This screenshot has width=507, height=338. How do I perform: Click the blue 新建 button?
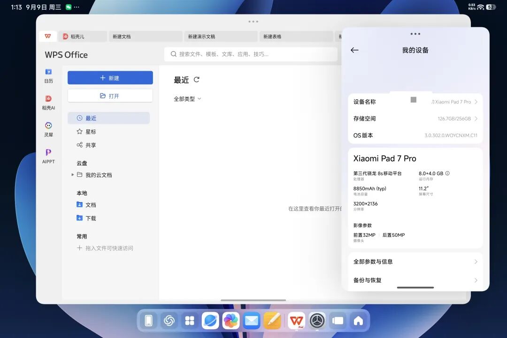[x=110, y=78]
